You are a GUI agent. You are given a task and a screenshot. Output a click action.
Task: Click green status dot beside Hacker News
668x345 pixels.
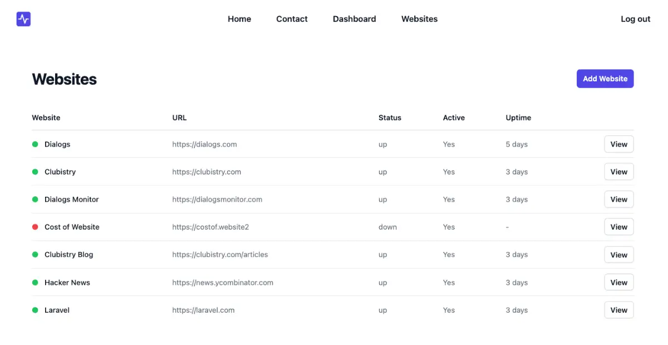[x=35, y=283]
